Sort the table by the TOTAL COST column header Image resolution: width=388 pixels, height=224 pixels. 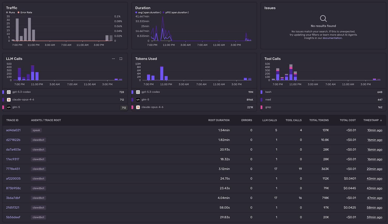pos(347,120)
